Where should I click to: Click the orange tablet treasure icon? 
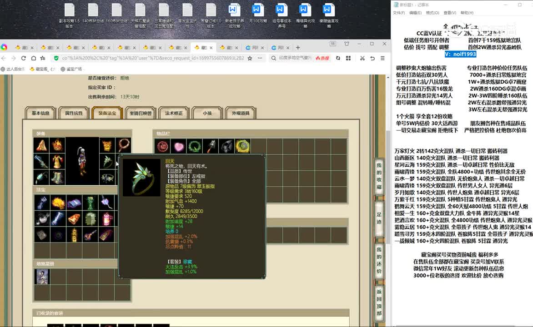pos(74,218)
